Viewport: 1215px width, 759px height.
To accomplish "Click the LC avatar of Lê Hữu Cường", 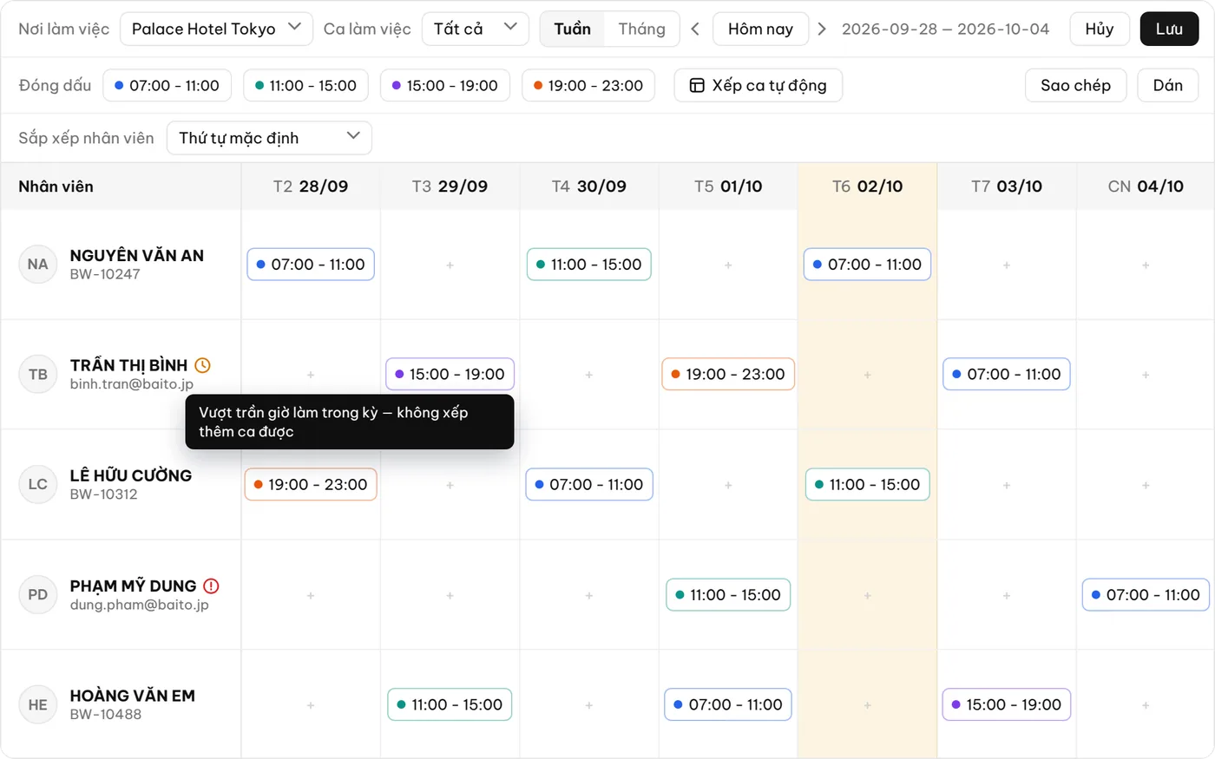I will coord(37,484).
